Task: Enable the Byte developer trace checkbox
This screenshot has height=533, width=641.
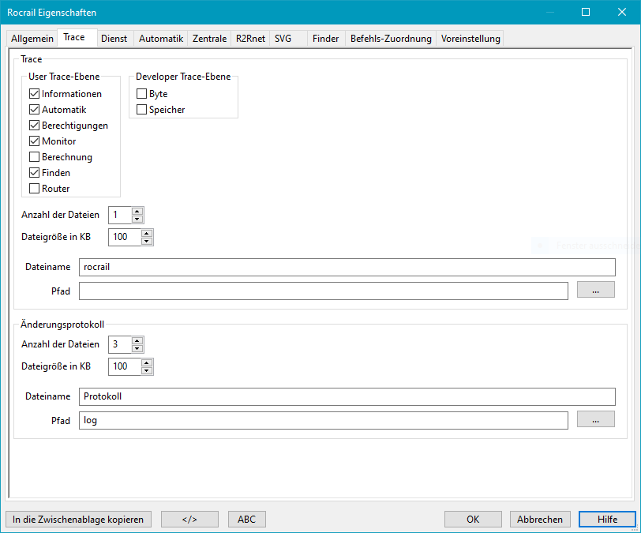Action: click(x=142, y=94)
